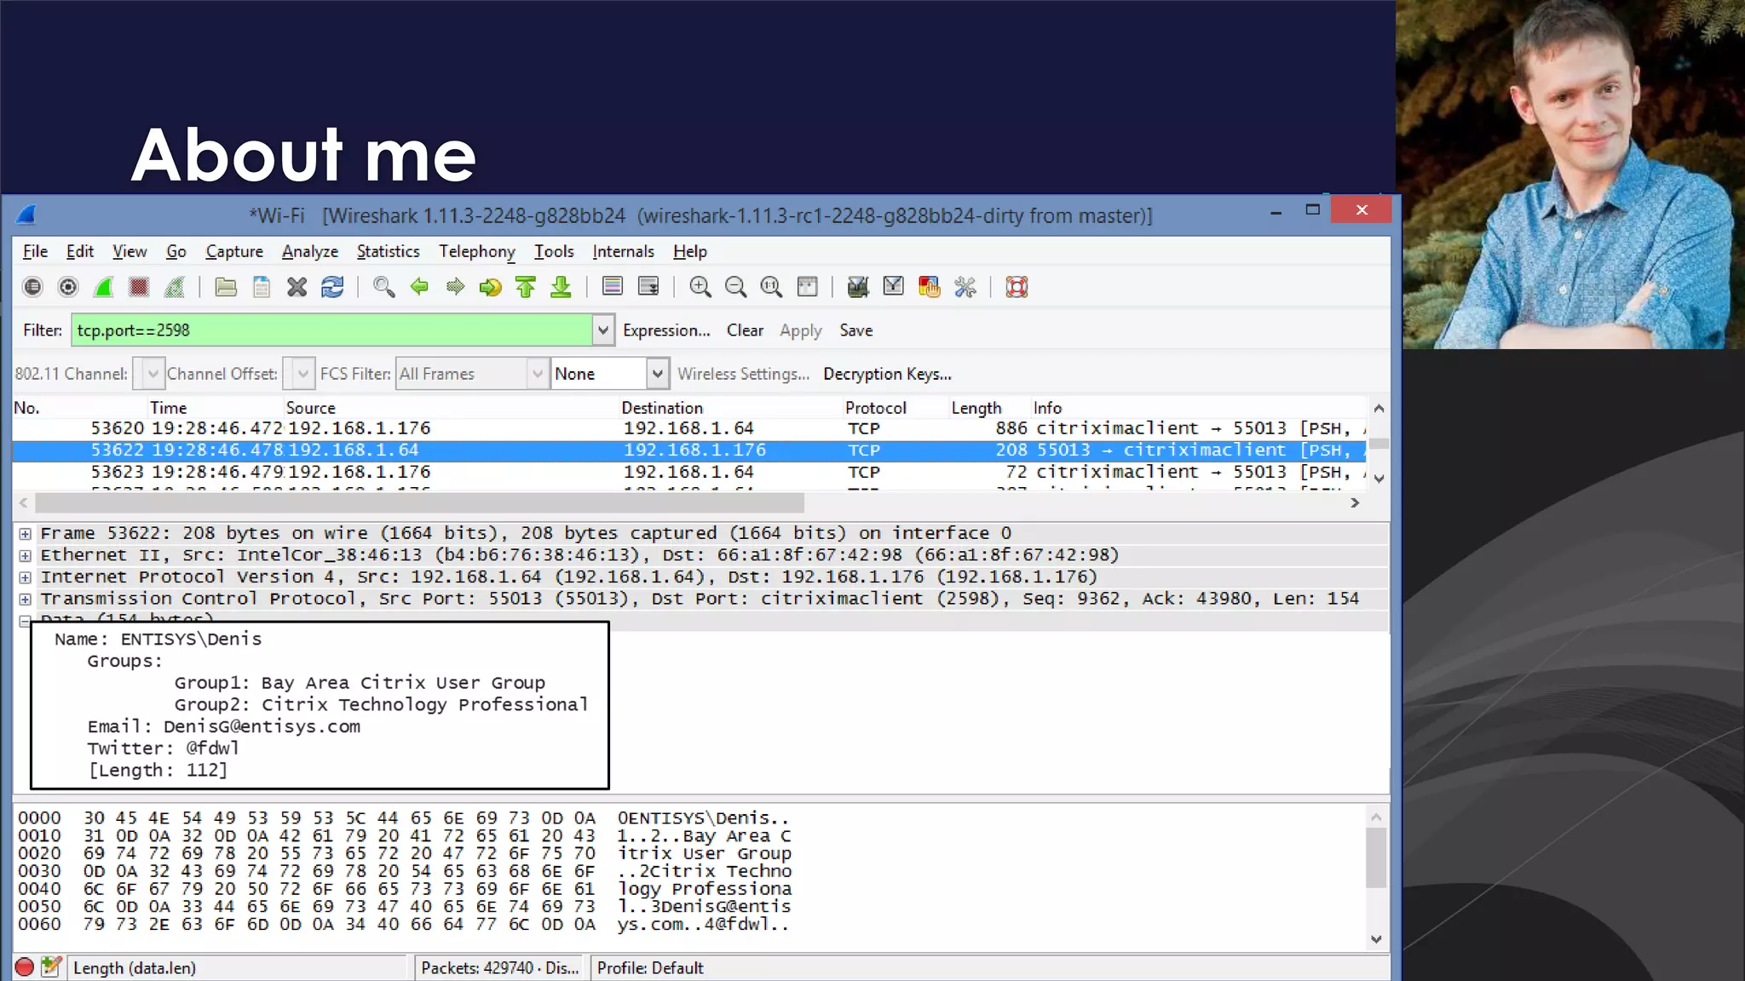Click the Expression... button
This screenshot has width=1745, height=981.
[x=665, y=330]
